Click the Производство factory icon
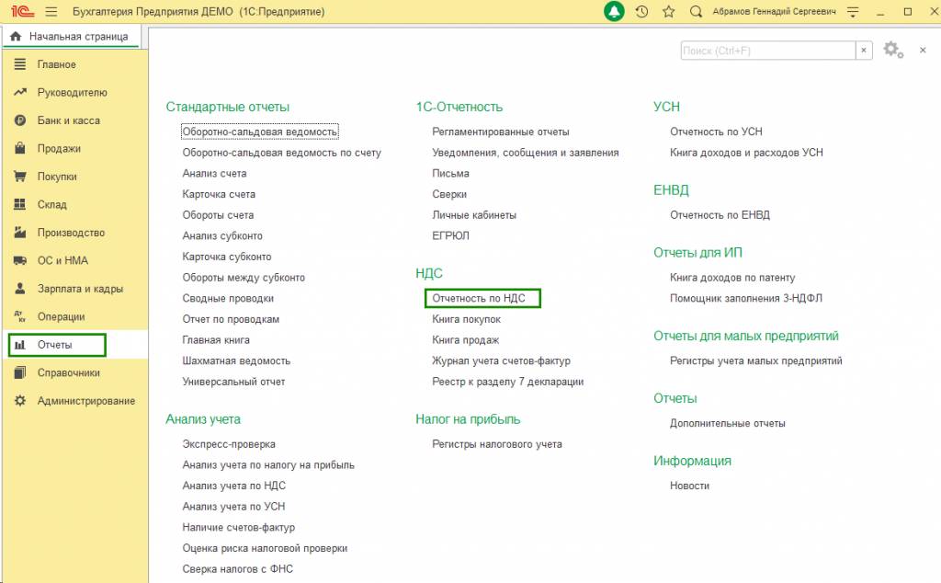 (x=20, y=233)
